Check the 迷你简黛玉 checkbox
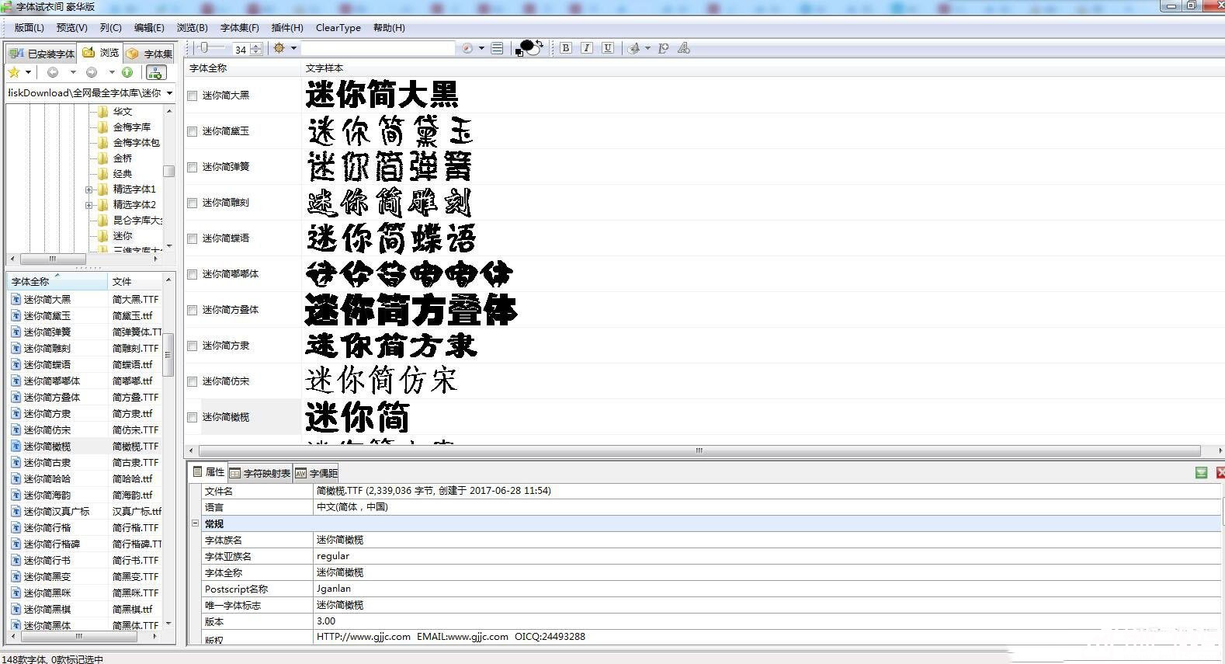The image size is (1225, 664). click(x=192, y=131)
